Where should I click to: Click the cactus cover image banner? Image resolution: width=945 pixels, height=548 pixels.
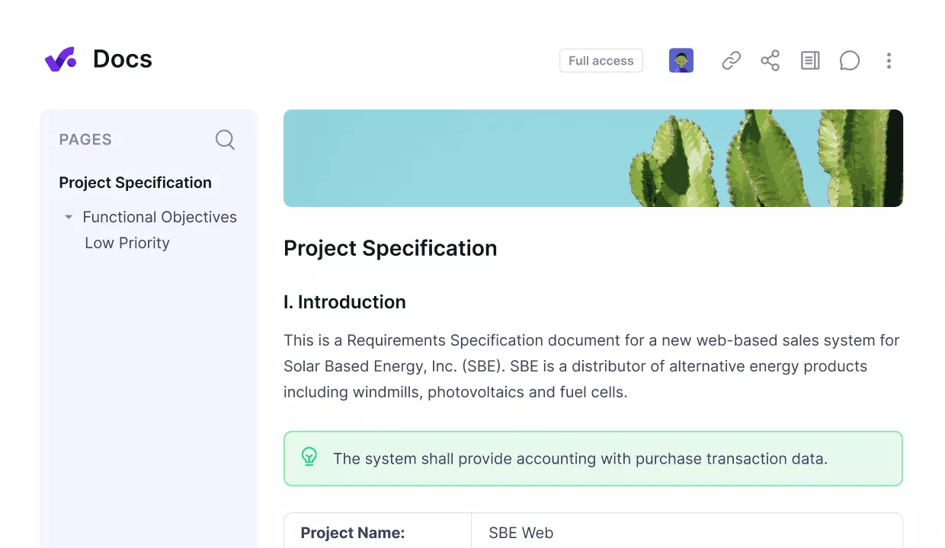click(593, 158)
